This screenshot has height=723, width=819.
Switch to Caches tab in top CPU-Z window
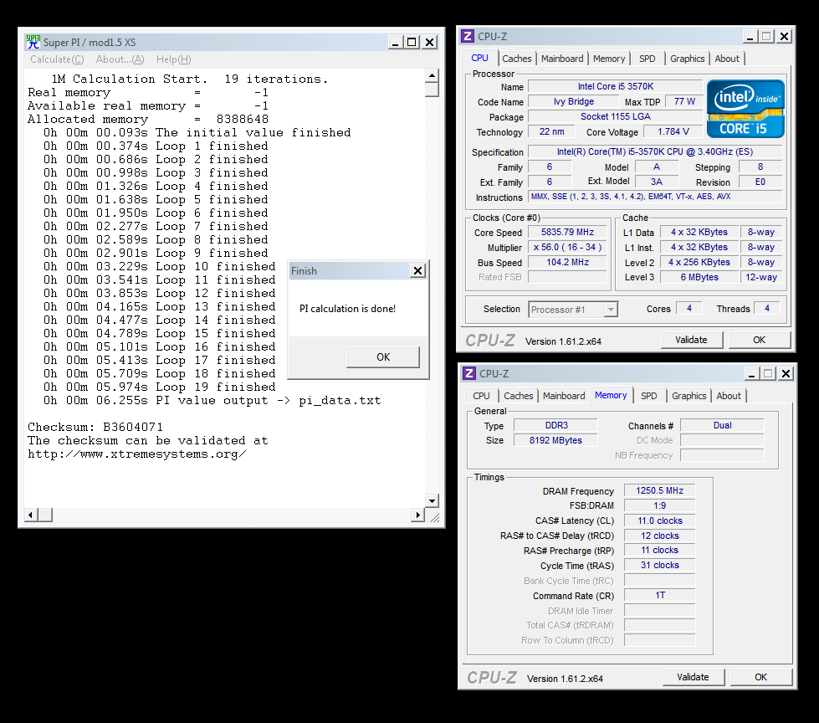tap(516, 59)
